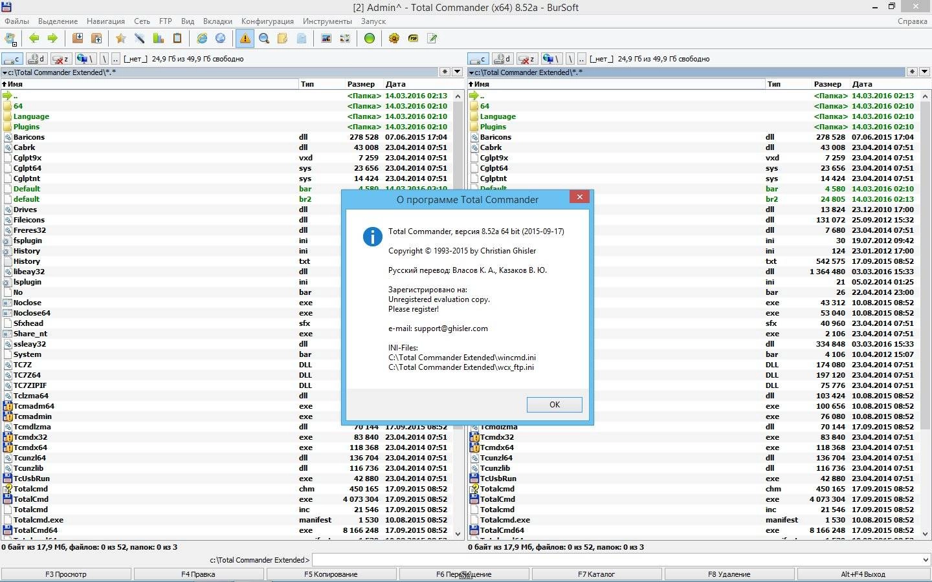The height and width of the screenshot is (582, 932).
Task: Open favorites star icon in toolbar
Action: [120, 38]
